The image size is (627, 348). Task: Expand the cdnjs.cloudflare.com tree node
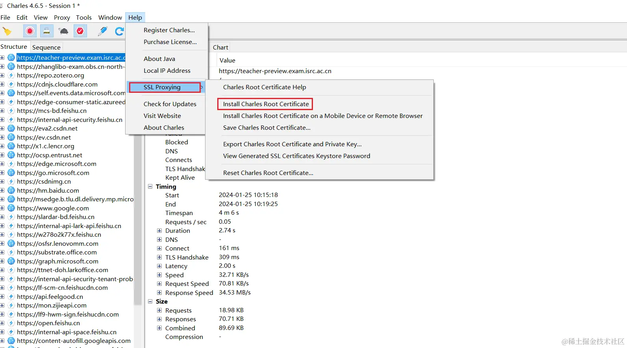(2, 84)
